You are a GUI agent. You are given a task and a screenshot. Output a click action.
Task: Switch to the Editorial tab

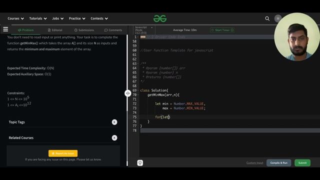[x=55, y=30]
